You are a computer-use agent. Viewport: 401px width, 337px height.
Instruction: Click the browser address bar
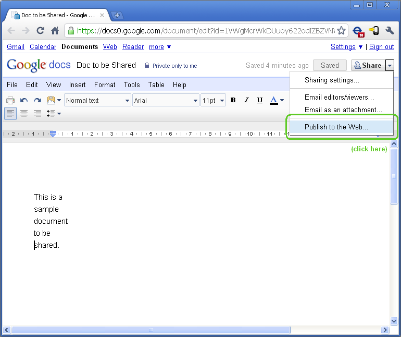pyautogui.click(x=203, y=31)
